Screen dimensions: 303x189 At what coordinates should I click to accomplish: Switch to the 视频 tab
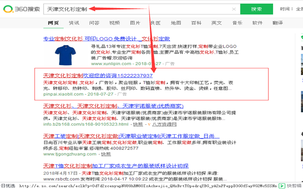[x=115, y=23]
